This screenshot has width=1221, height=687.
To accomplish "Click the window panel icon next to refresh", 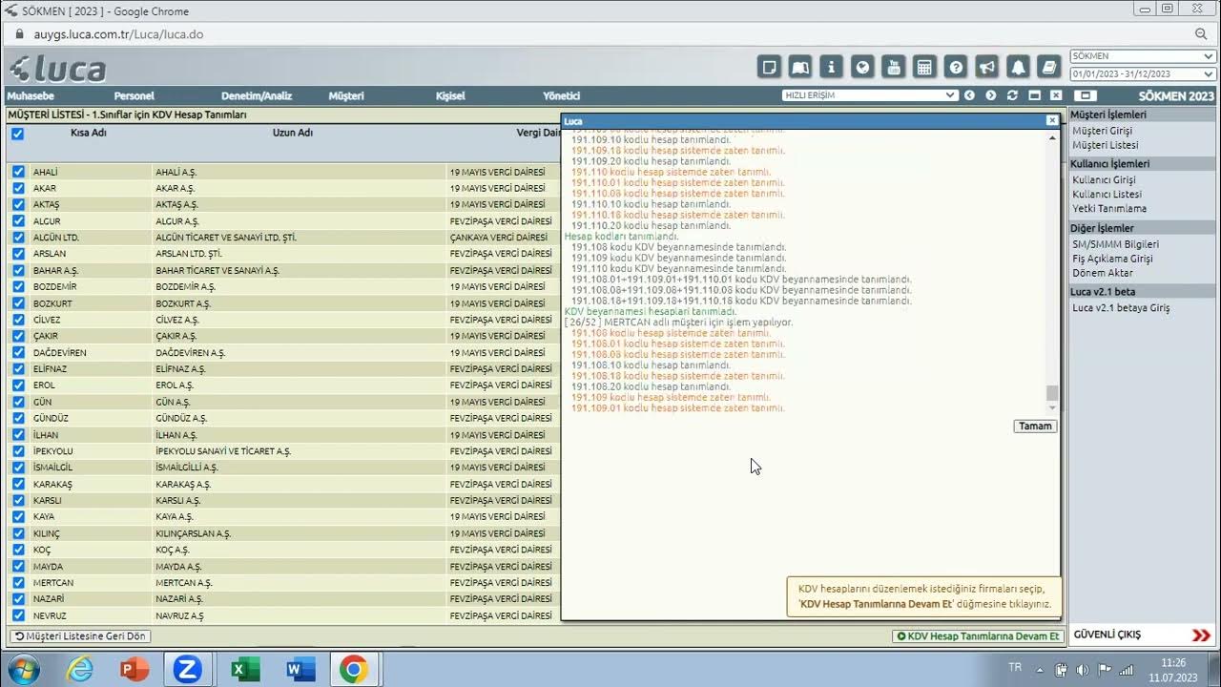I will click(x=1034, y=95).
